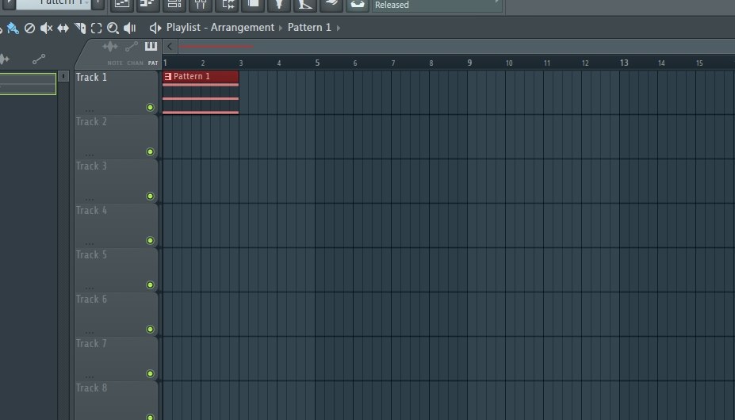Click automation line icon in left panel

(39, 59)
